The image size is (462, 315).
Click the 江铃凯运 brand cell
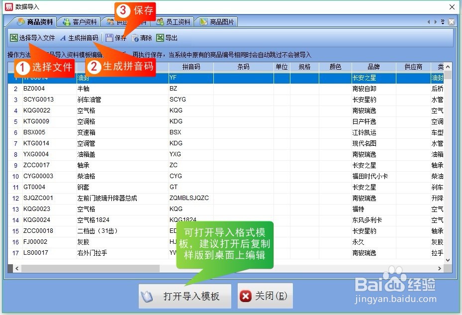point(373,132)
